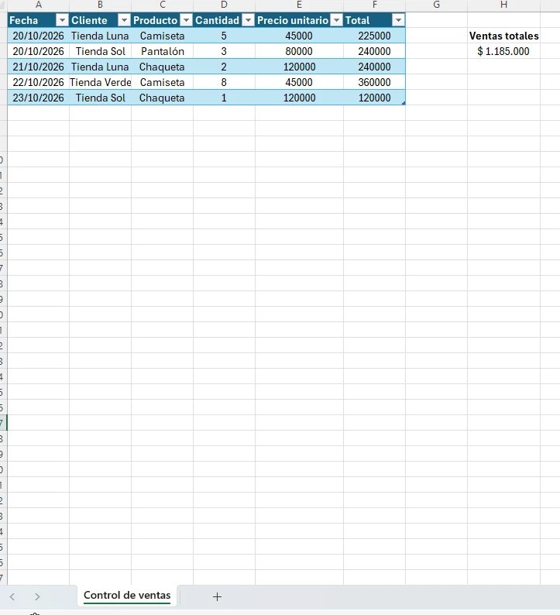The height and width of the screenshot is (615, 560).
Task: Select column D header
Action: point(225,5)
